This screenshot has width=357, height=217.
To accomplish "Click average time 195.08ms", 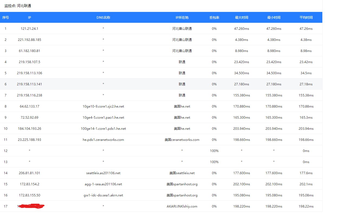I will [306, 195].
